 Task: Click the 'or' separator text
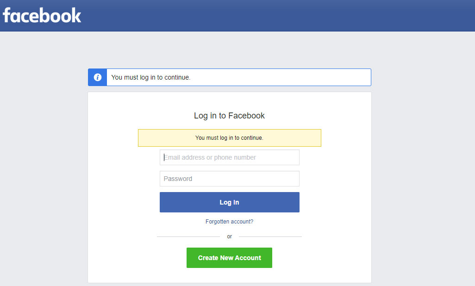pos(229,236)
